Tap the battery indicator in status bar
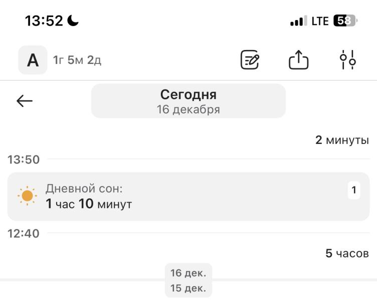The height and width of the screenshot is (300, 377). click(343, 21)
